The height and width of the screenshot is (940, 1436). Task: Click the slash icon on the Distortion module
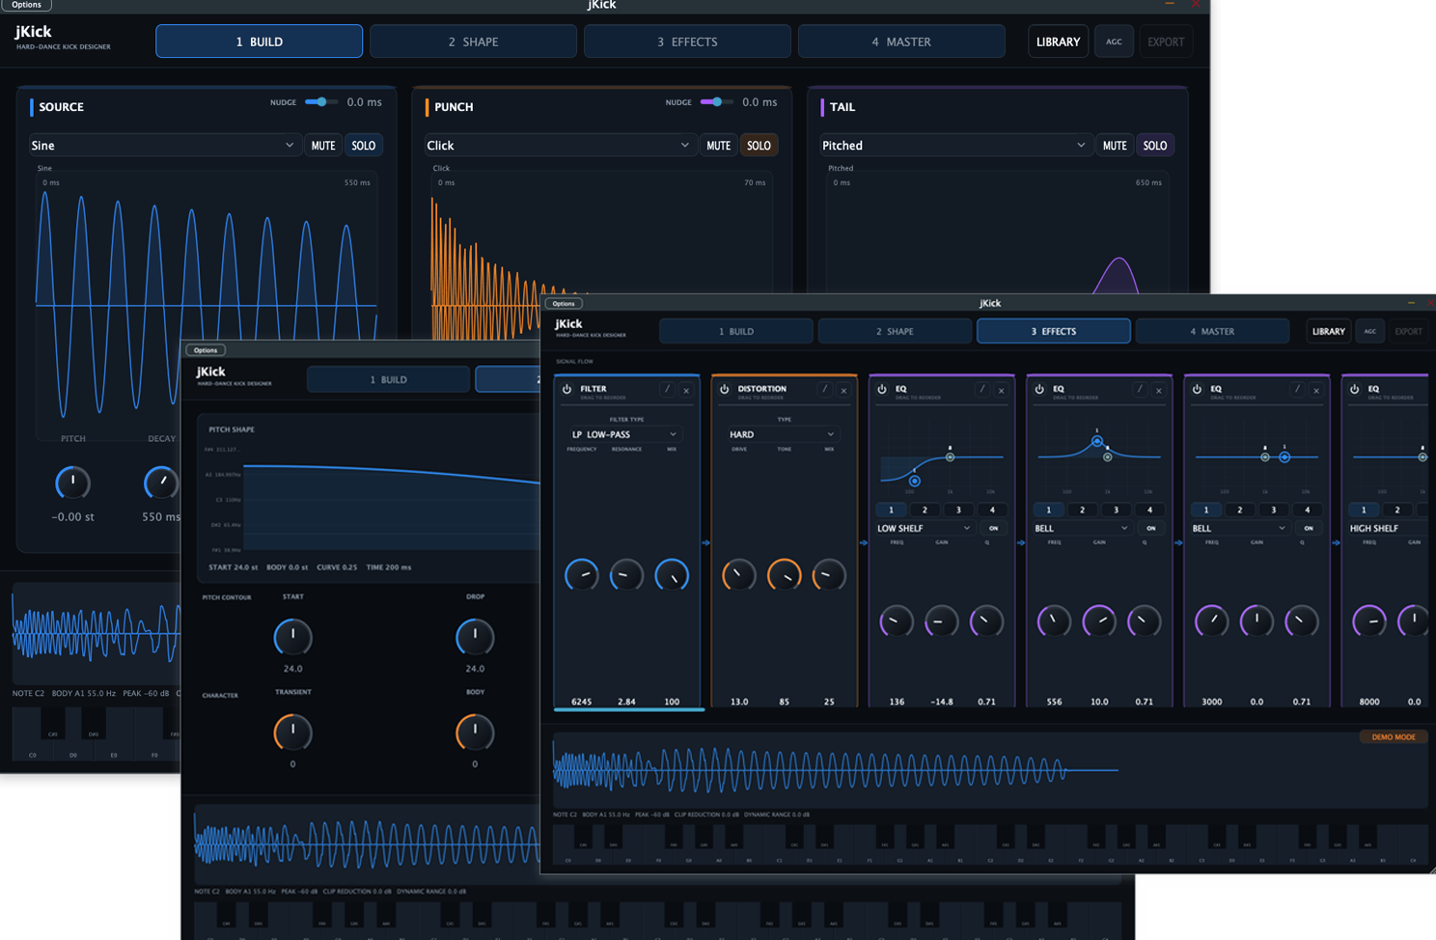(x=824, y=390)
